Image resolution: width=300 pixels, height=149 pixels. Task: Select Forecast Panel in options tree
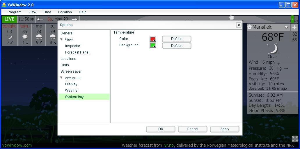(77, 52)
